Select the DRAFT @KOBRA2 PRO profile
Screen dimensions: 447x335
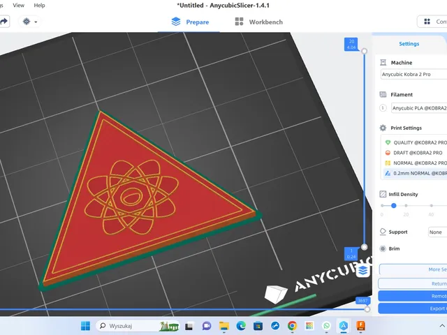pos(416,153)
